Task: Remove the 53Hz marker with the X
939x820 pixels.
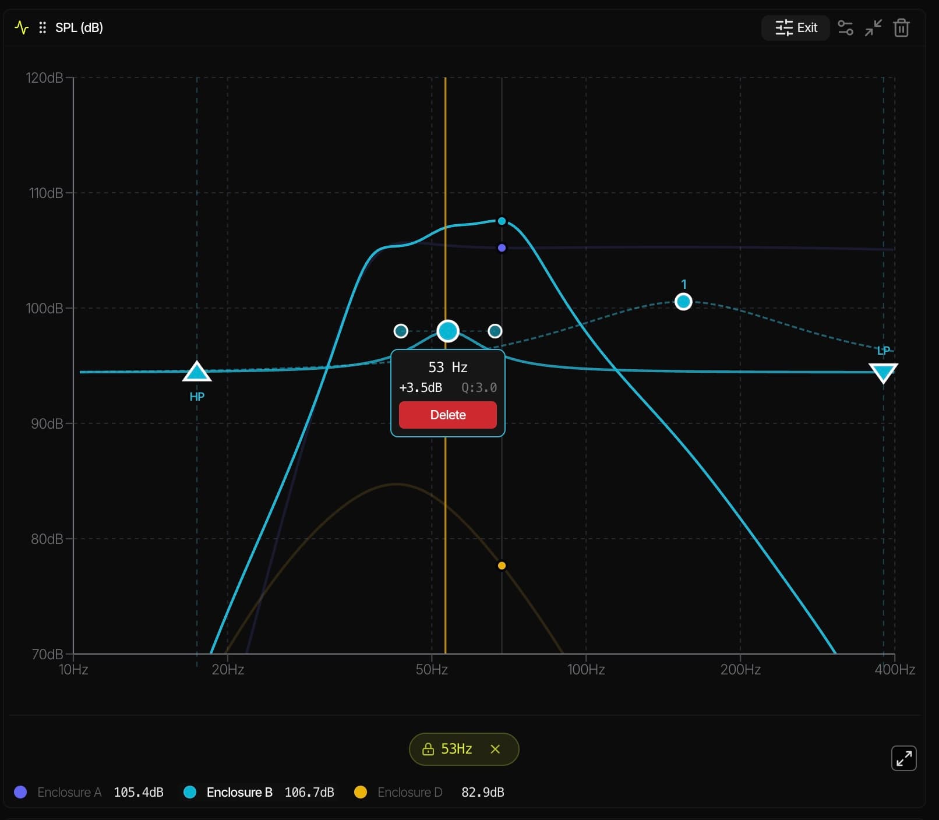Action: pyautogui.click(x=496, y=750)
